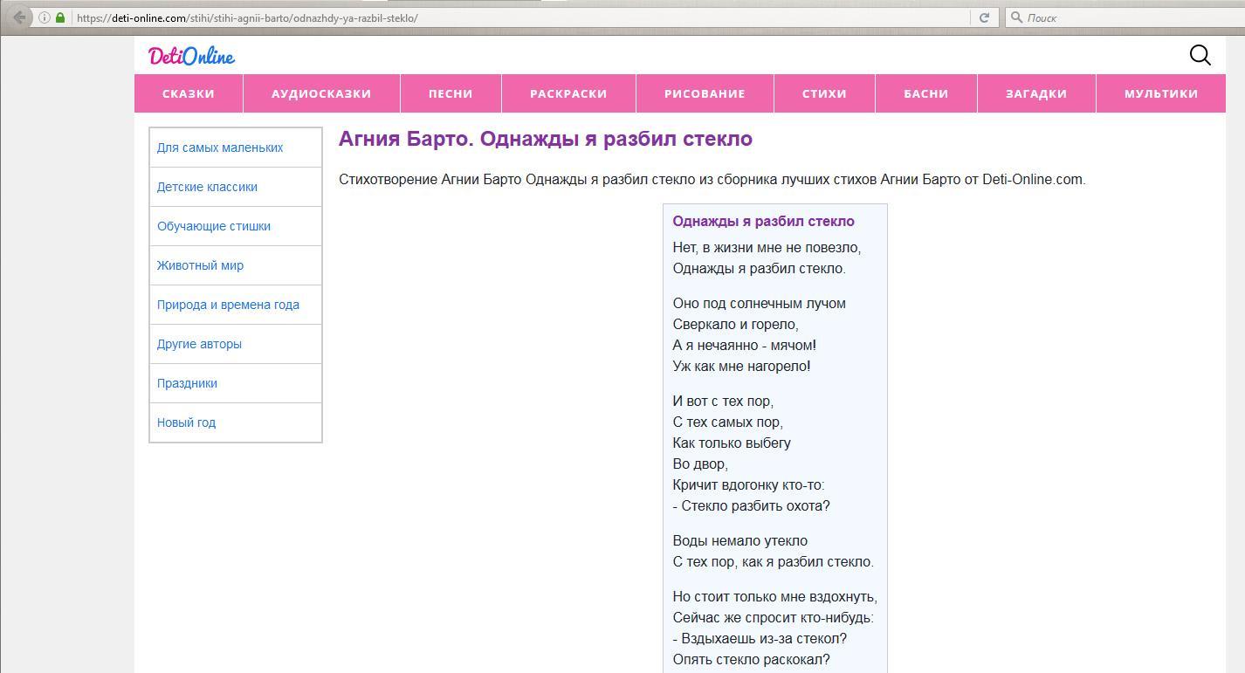Click line Сейчас же спросит кто-нибудь
The width and height of the screenshot is (1245, 673).
click(774, 618)
